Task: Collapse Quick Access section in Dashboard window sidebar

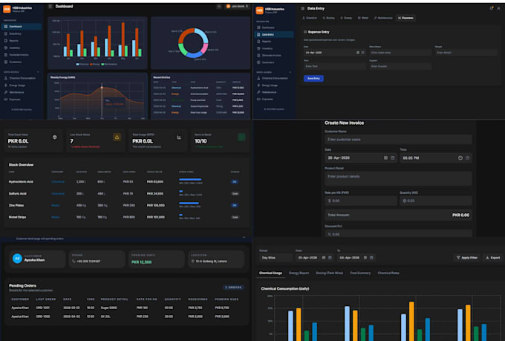Action: click(38, 72)
